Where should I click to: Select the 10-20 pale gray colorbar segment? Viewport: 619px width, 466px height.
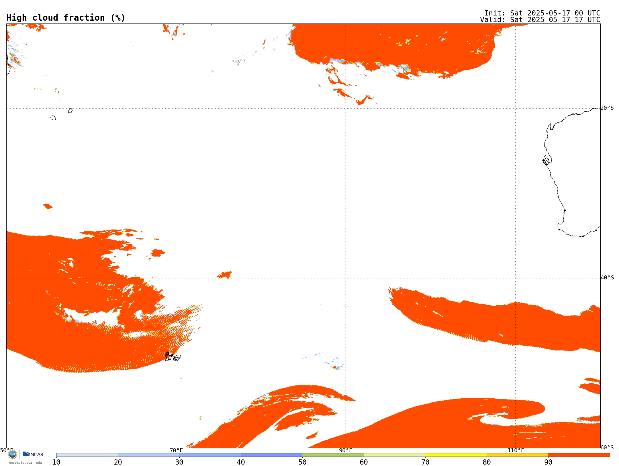tap(87, 455)
